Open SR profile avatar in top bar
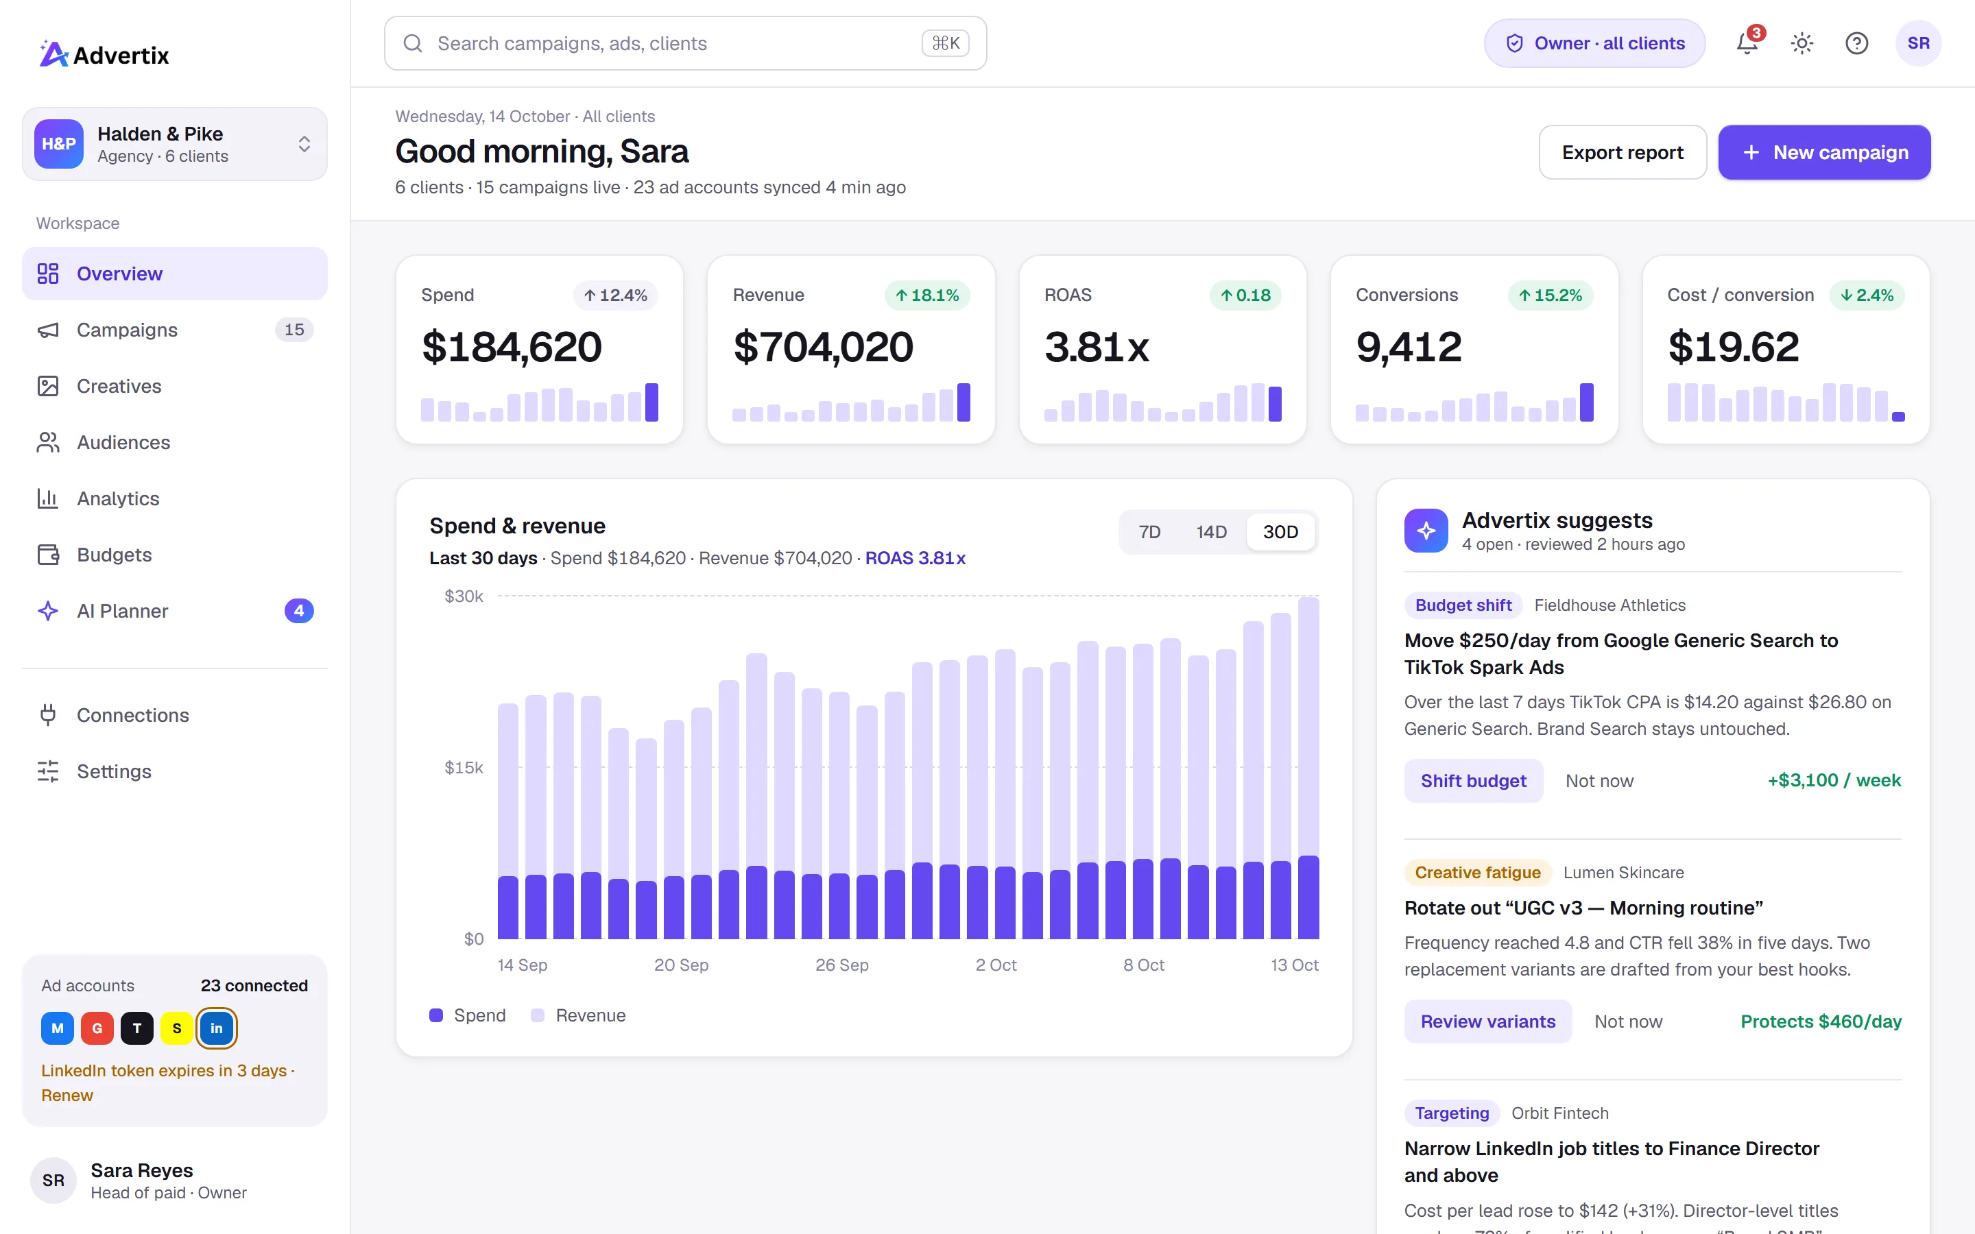Image resolution: width=1975 pixels, height=1234 pixels. click(x=1918, y=43)
